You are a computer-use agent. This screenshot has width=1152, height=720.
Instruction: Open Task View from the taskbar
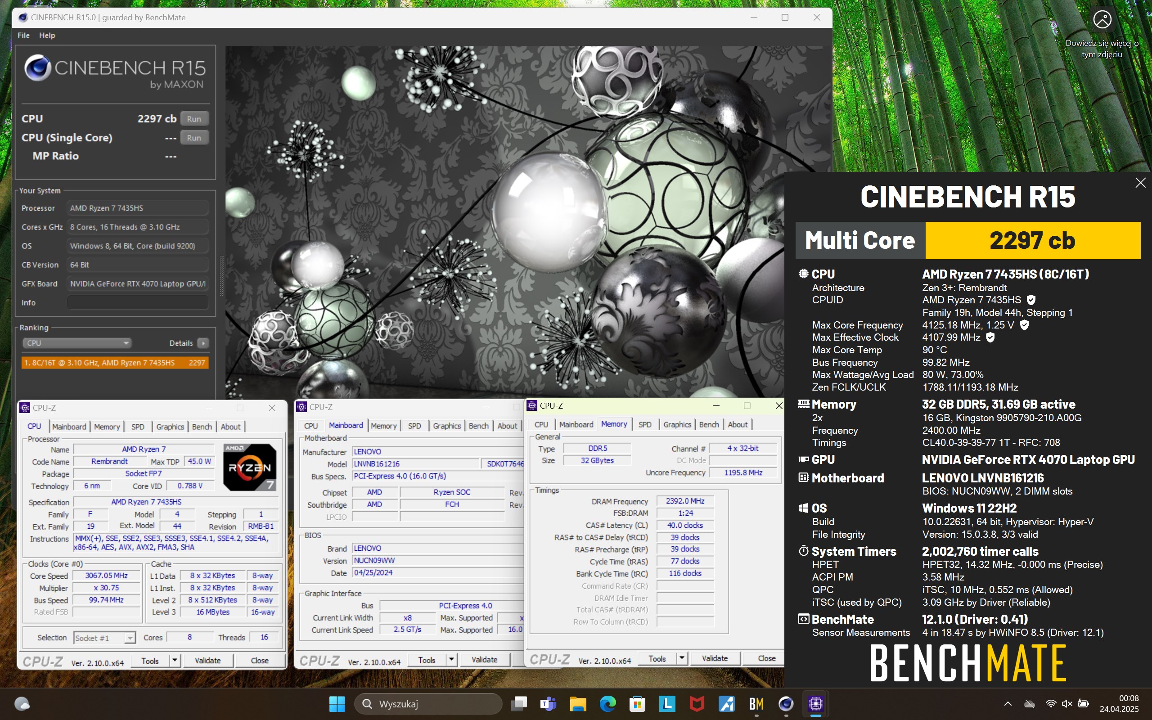click(519, 704)
